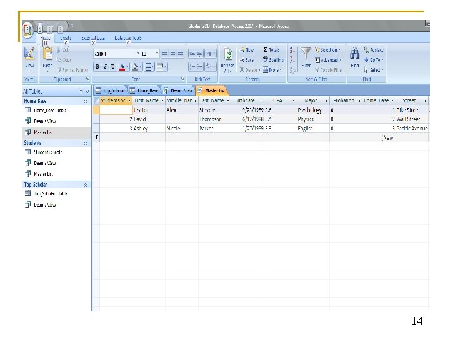Click Toggle Filter button
This screenshot has width=450, height=337.
coord(329,70)
